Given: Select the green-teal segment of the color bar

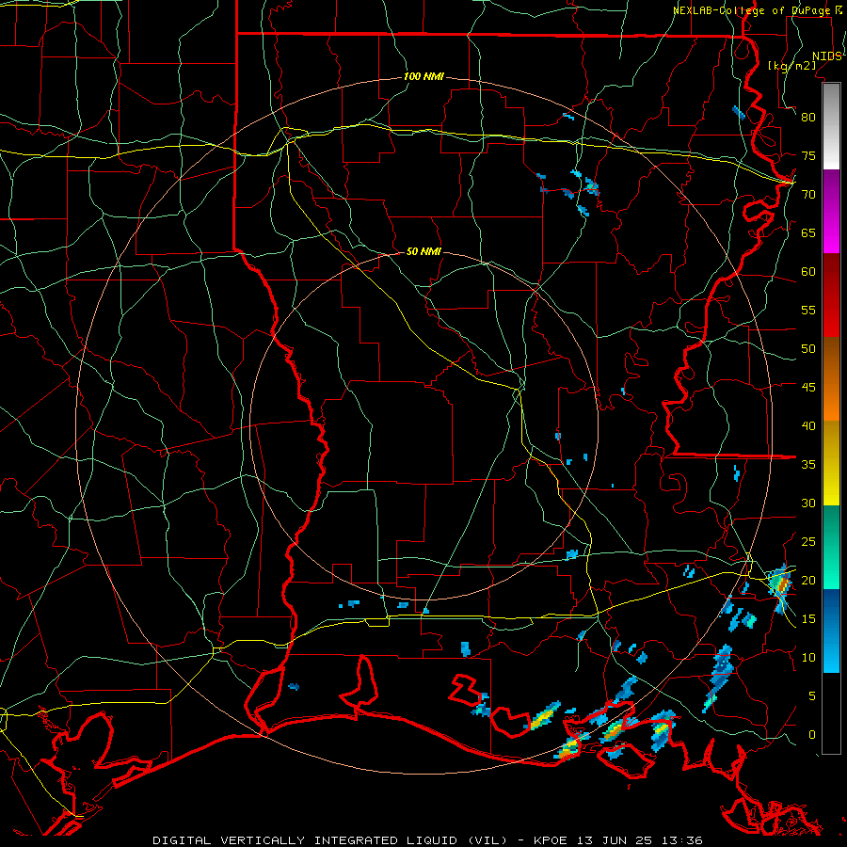Looking at the screenshot, I should 831,547.
